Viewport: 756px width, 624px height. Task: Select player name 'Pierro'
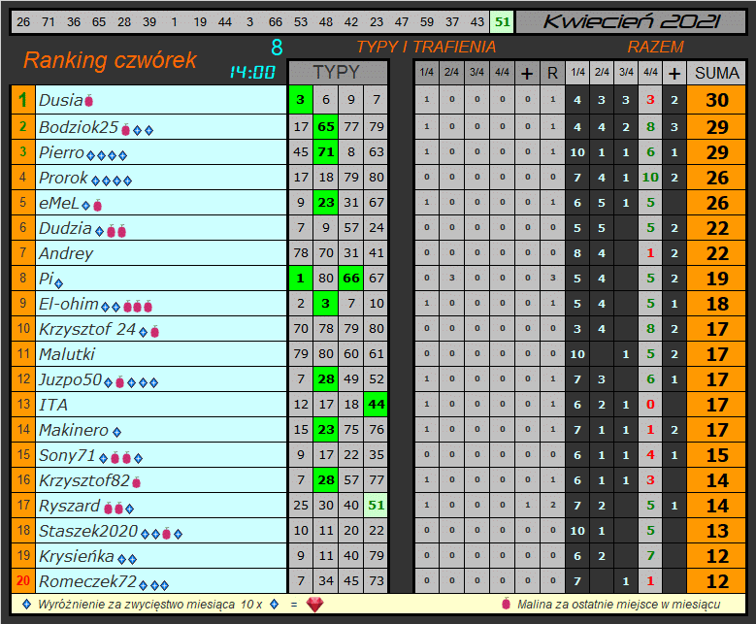62,152
